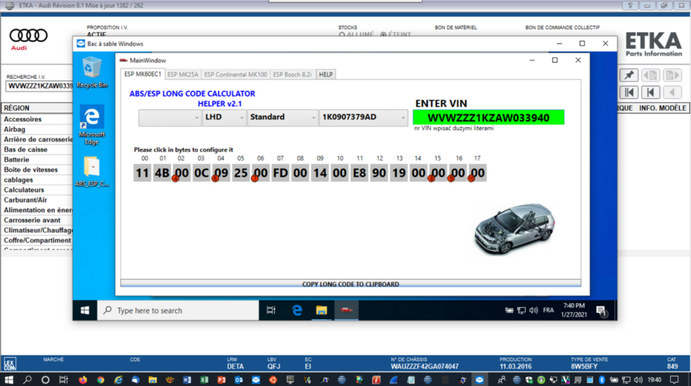
Task: Open host Windows Start button
Action: click(9, 380)
